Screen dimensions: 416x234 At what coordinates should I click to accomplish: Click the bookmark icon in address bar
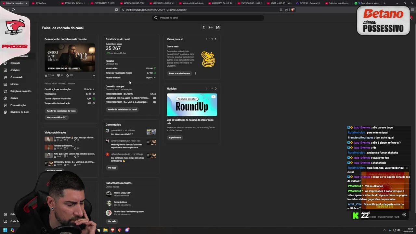(116, 10)
